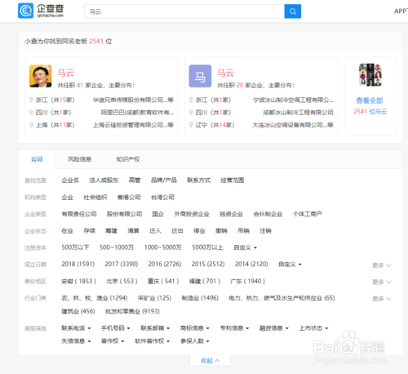Filter by 外商投资企业 type
Image resolution: width=408 pixels, height=374 pixels.
pyautogui.click(x=192, y=214)
